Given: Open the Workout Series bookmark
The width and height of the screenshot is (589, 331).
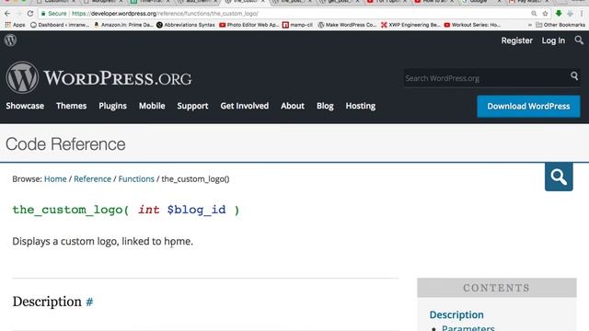Looking at the screenshot, I should 472,25.
